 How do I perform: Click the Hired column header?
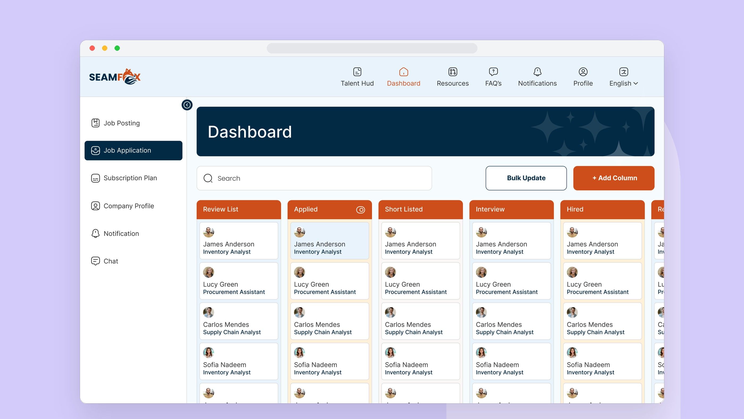602,209
